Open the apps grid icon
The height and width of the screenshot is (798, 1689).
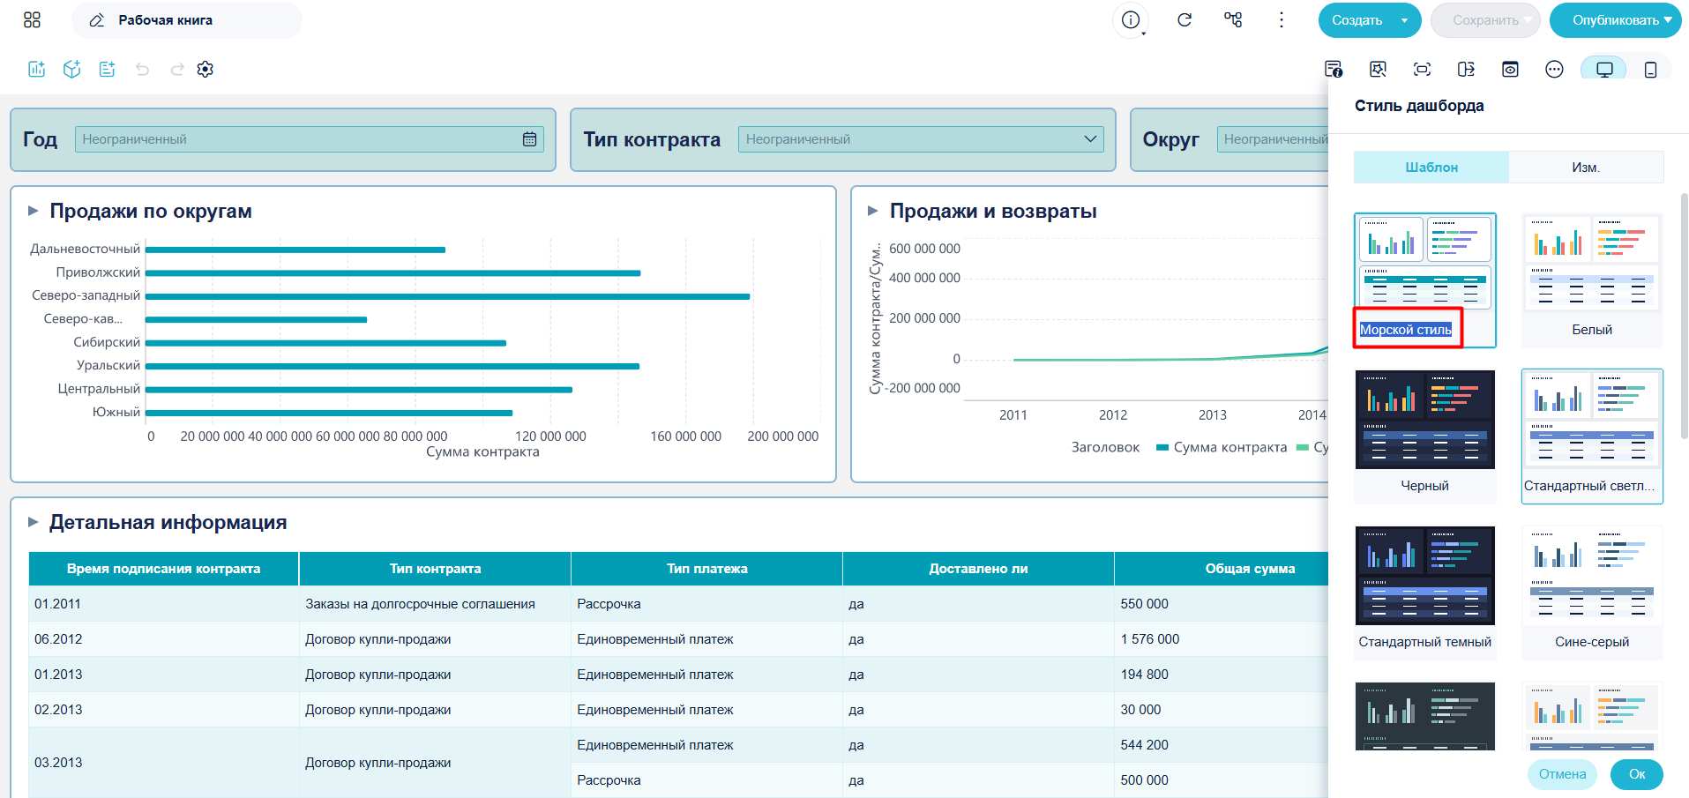(32, 19)
